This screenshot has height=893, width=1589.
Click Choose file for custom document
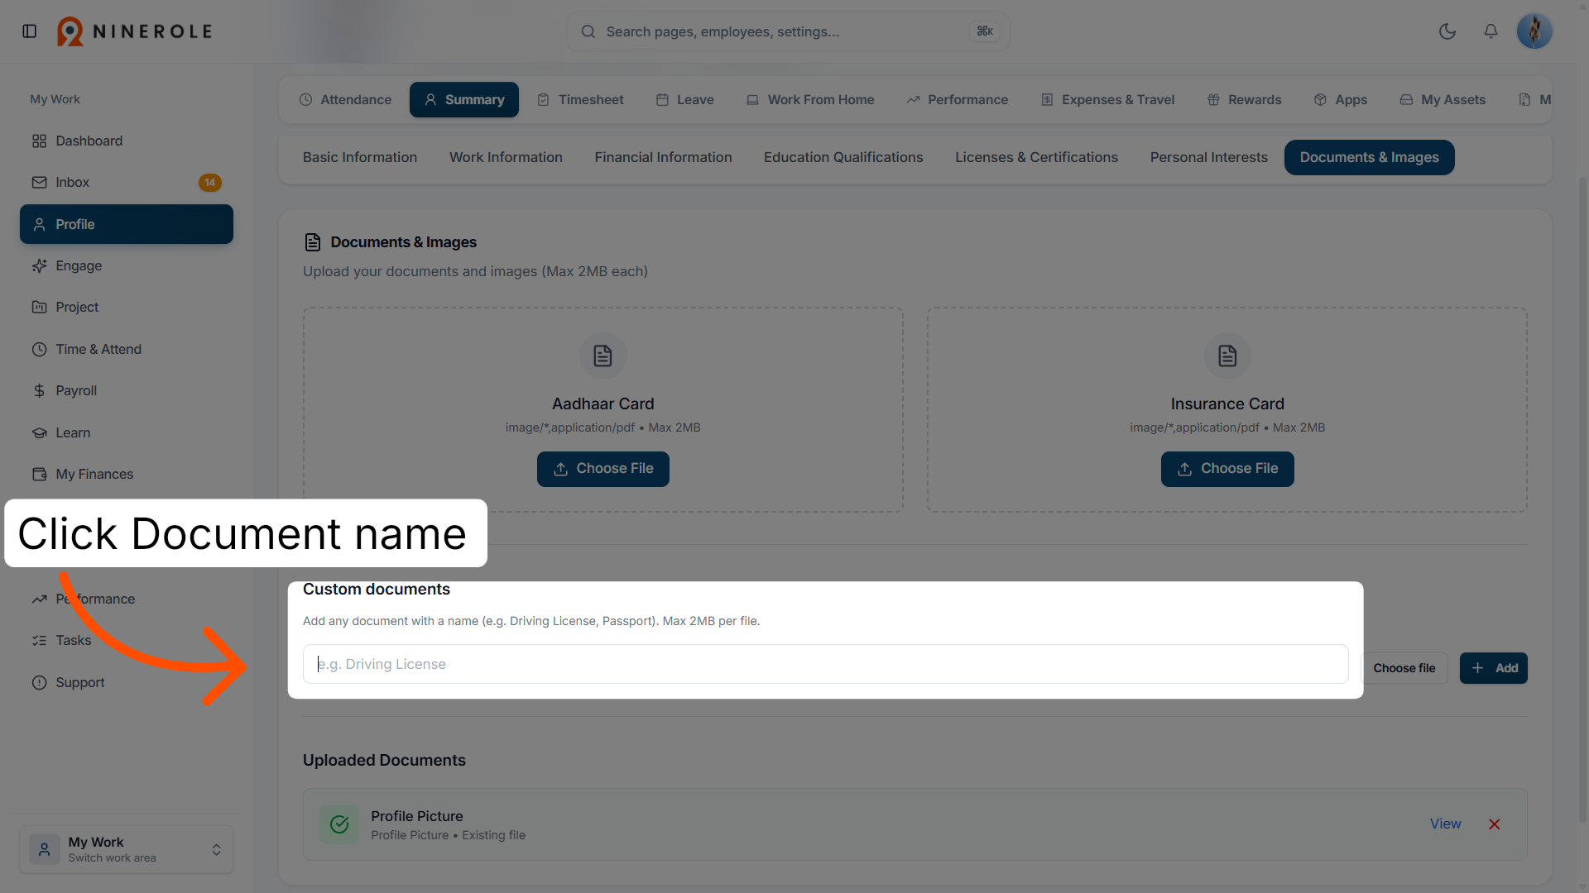[x=1404, y=668]
